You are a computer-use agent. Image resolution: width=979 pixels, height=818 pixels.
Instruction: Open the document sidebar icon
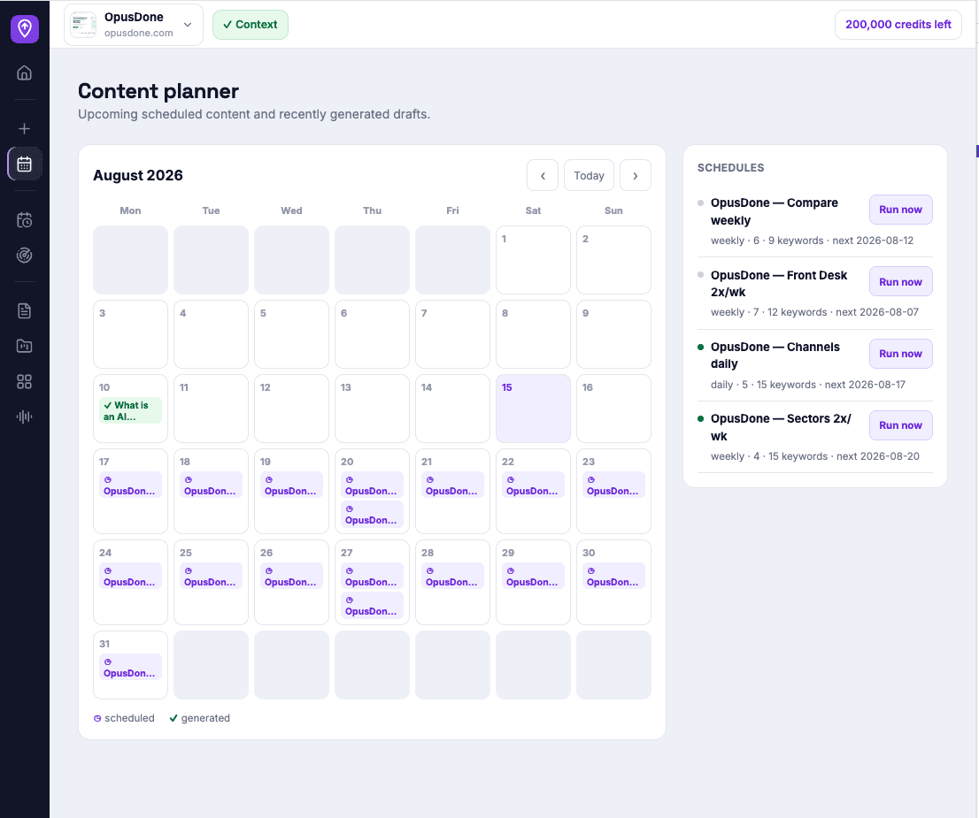pyautogui.click(x=25, y=310)
